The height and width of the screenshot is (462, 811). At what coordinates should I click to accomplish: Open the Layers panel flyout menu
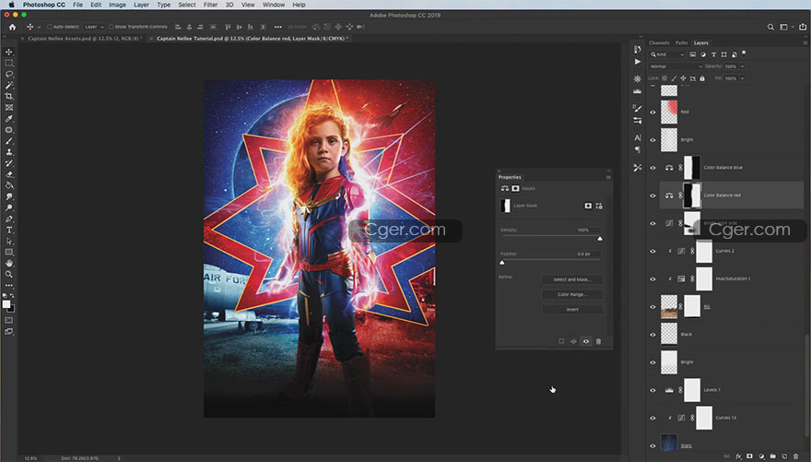805,43
